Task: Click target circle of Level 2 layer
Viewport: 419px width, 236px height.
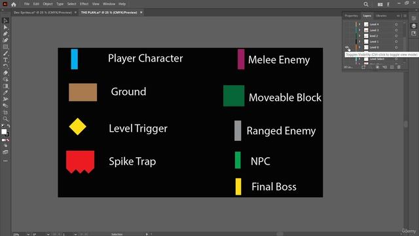Action: point(396,36)
